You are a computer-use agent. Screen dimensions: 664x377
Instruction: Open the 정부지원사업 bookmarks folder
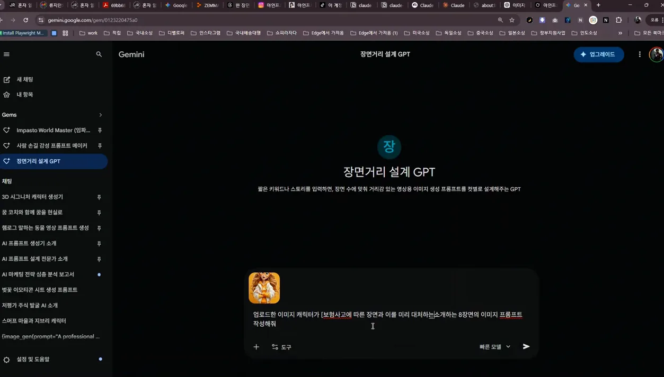(548, 33)
